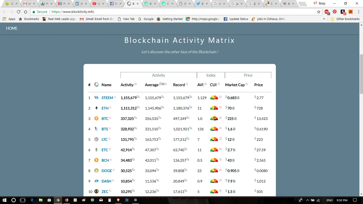Screen dimensions: 363x204
Task: Click the CUI gauge in the BTC row
Action: (214, 118)
